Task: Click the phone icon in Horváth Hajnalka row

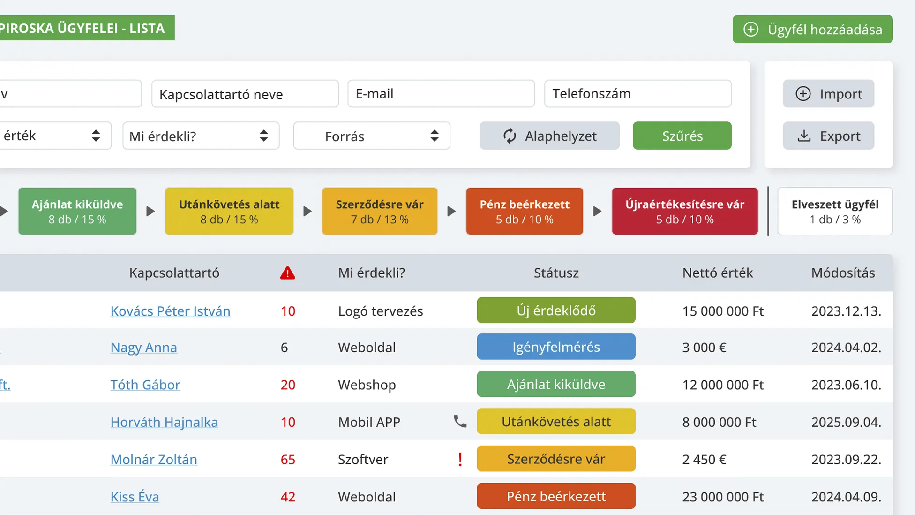Action: click(x=460, y=421)
